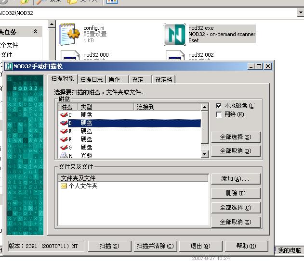Toggle the 本地磁盘 (L) checkbox
This screenshot has height=261, width=304.
point(219,106)
